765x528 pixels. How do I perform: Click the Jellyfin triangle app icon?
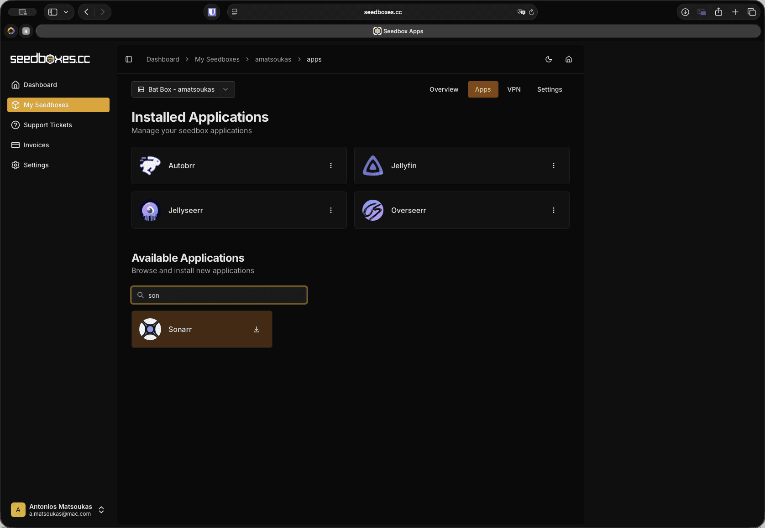coord(373,166)
